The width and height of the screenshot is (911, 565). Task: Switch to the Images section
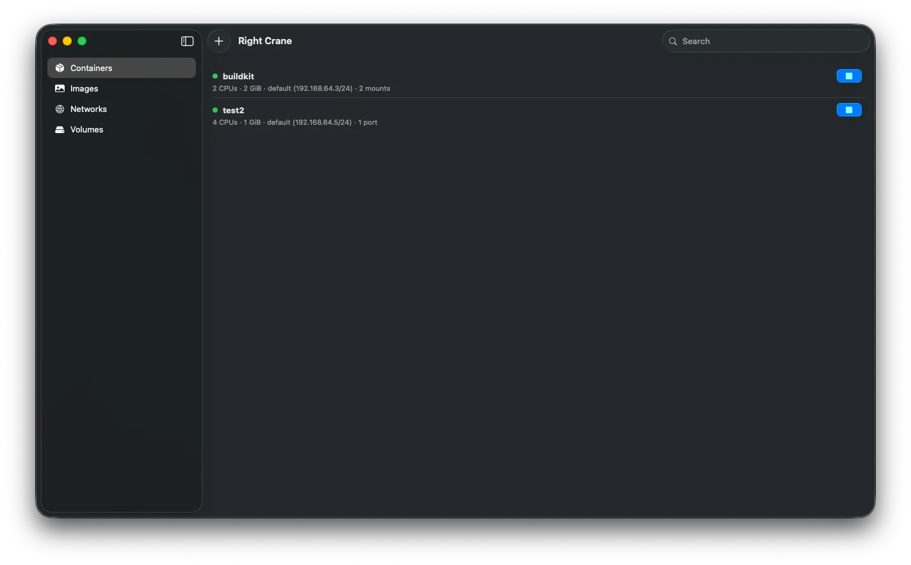(84, 88)
